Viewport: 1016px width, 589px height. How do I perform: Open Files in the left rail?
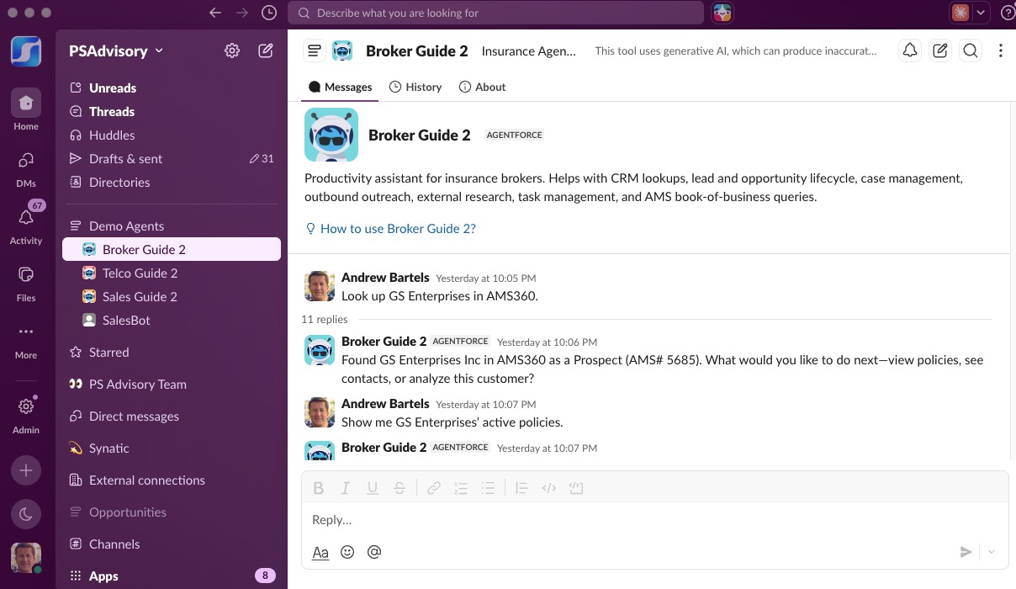pyautogui.click(x=26, y=283)
